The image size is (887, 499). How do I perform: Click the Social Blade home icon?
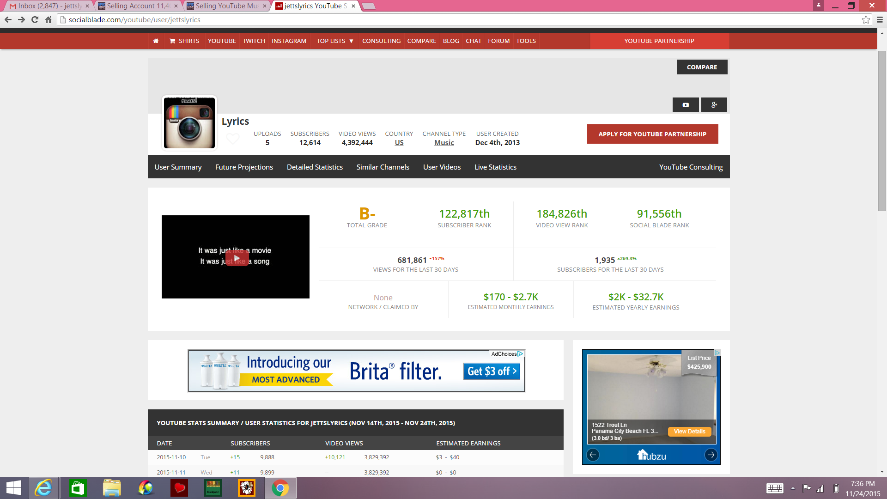tap(156, 41)
